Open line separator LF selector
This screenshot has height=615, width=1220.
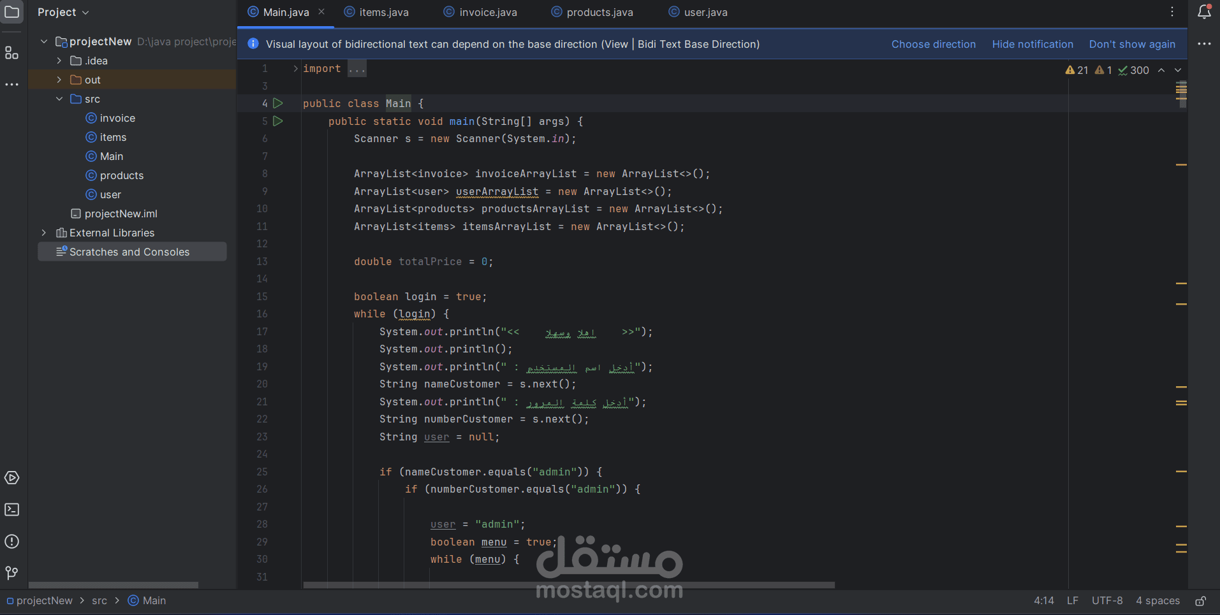[1073, 601]
